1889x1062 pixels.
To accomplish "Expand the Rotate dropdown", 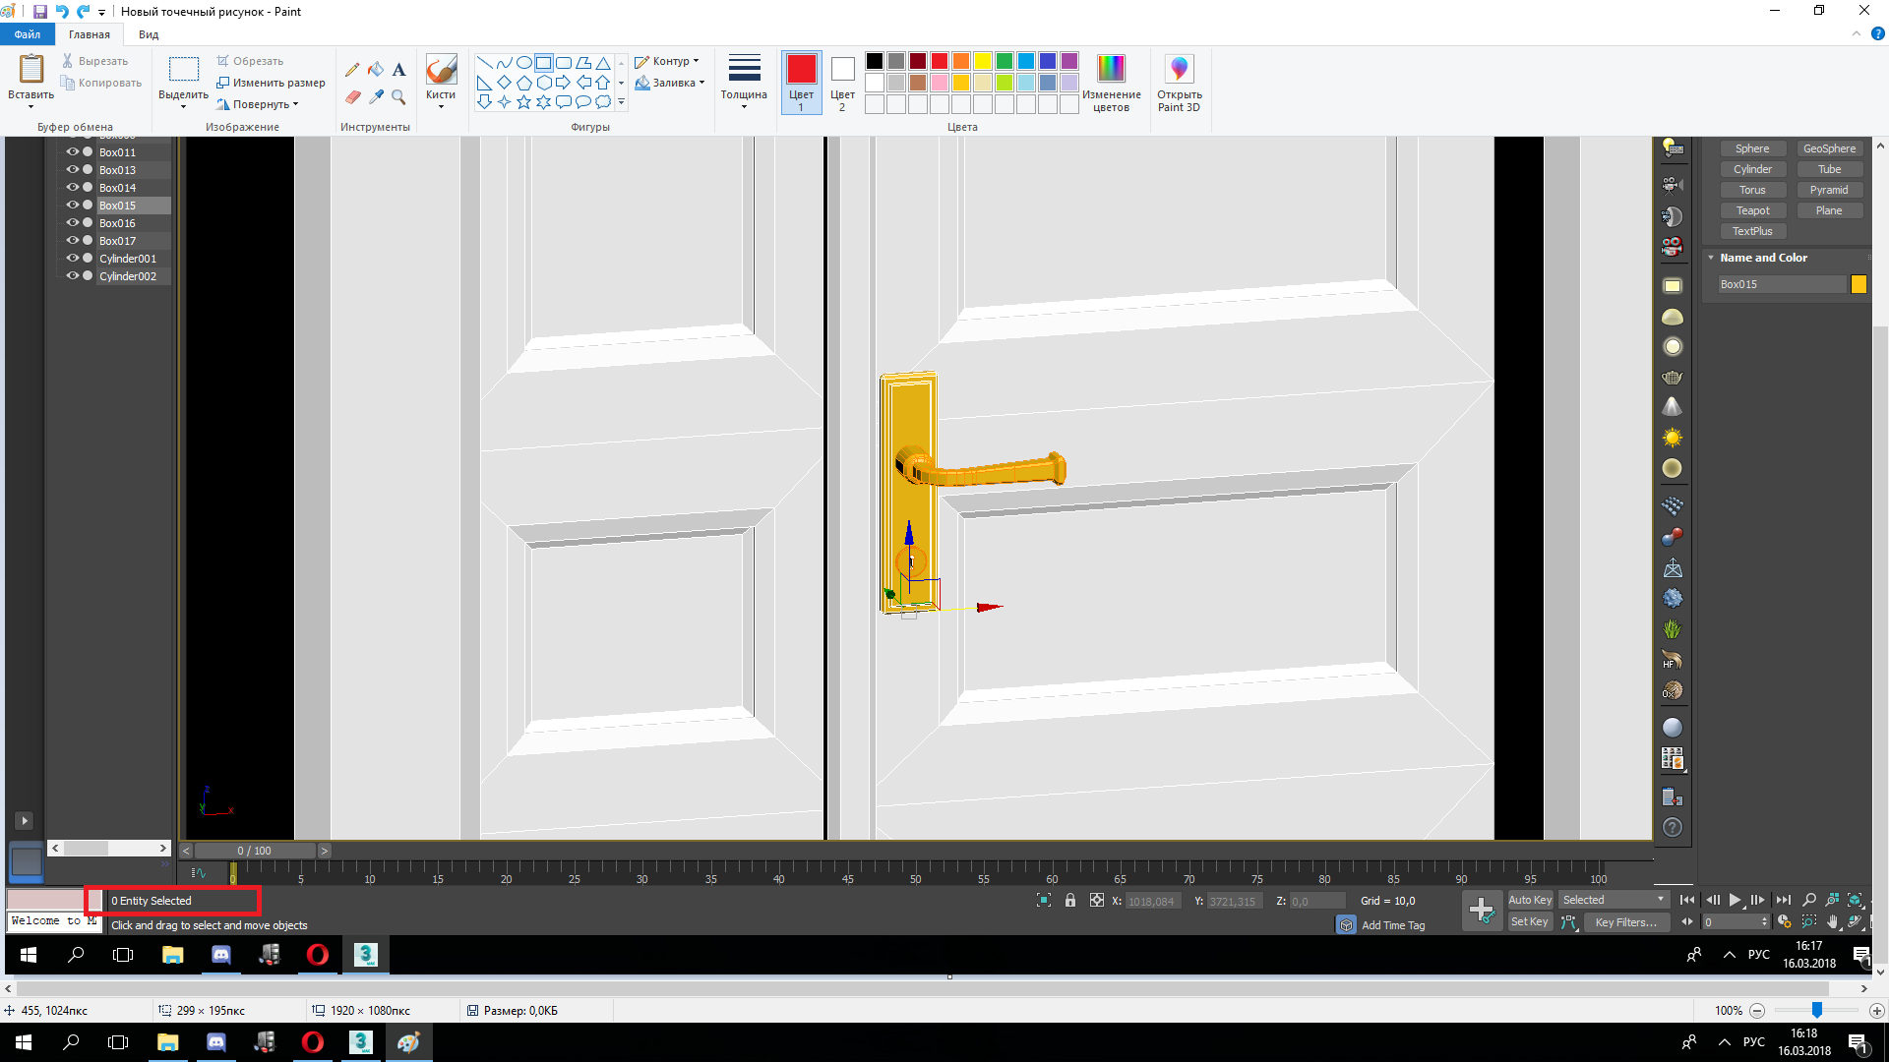I will click(x=260, y=104).
